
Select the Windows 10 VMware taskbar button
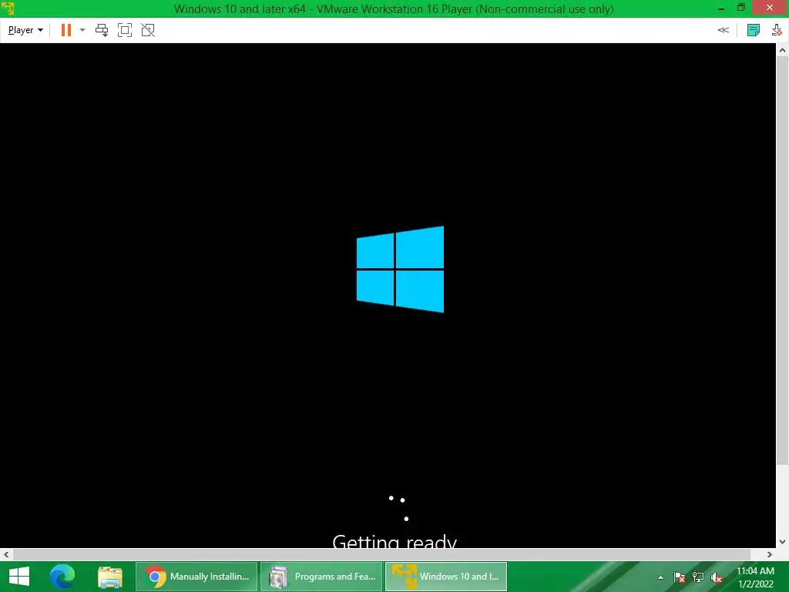tap(446, 577)
